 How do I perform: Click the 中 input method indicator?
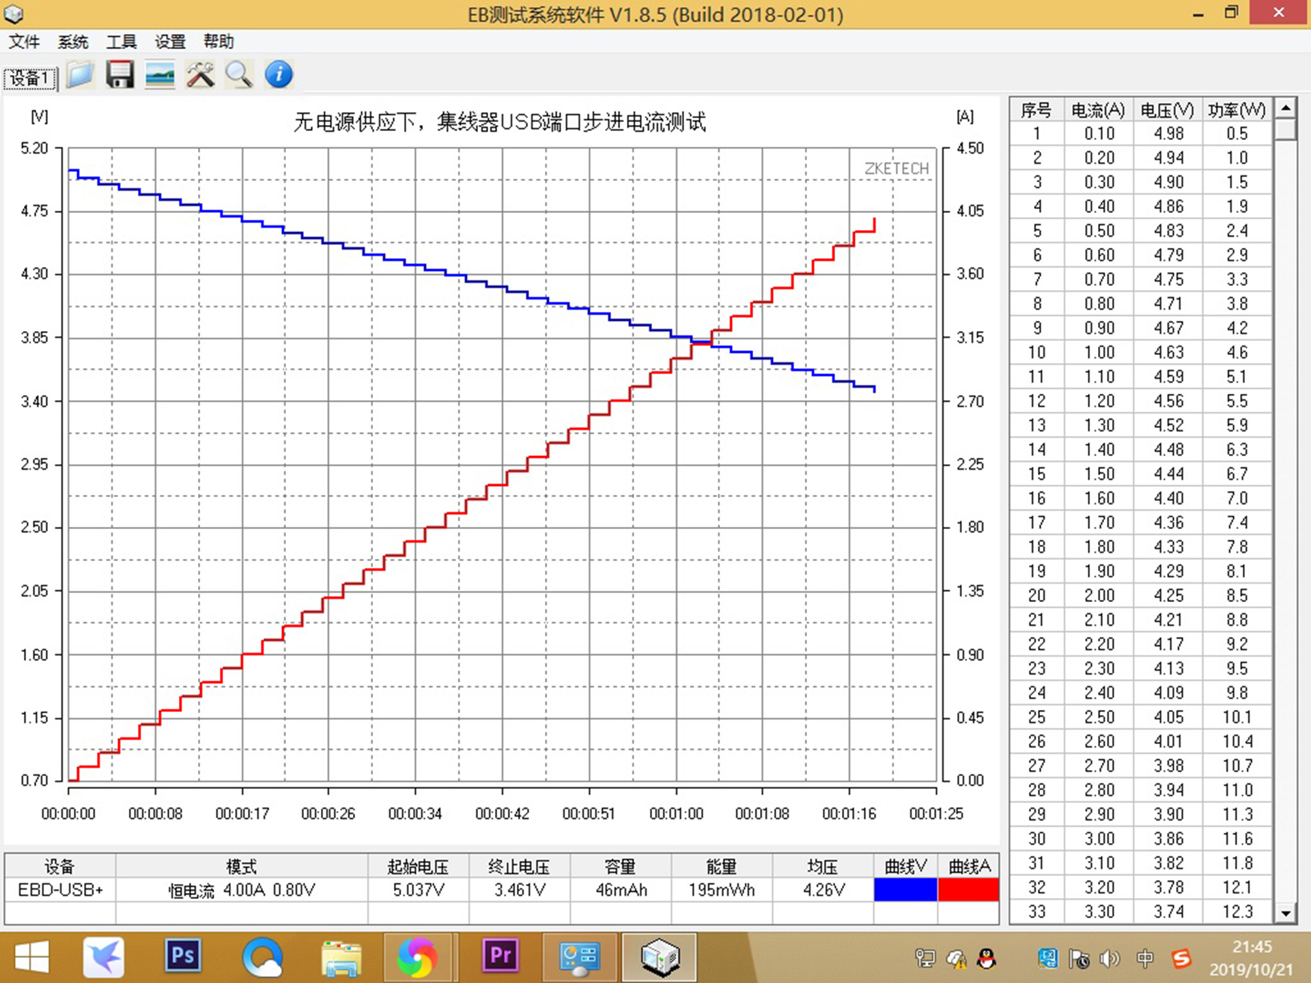pyautogui.click(x=1145, y=958)
